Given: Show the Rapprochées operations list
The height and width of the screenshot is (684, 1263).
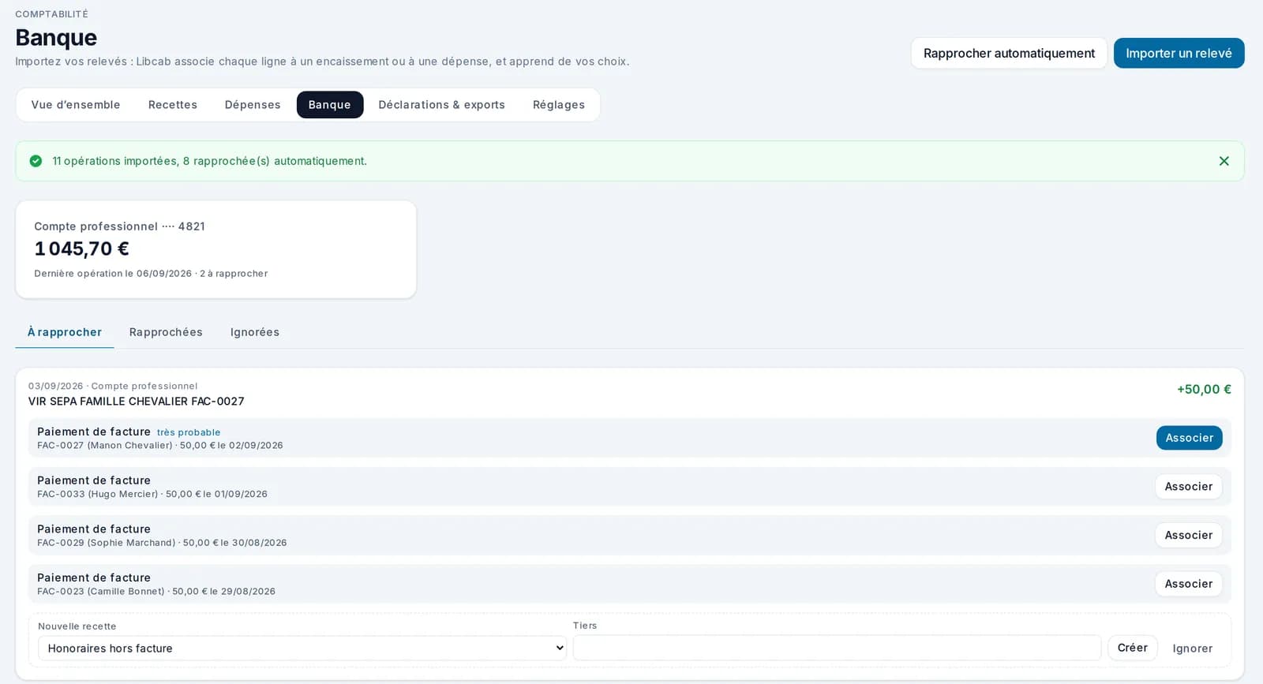Looking at the screenshot, I should (166, 332).
